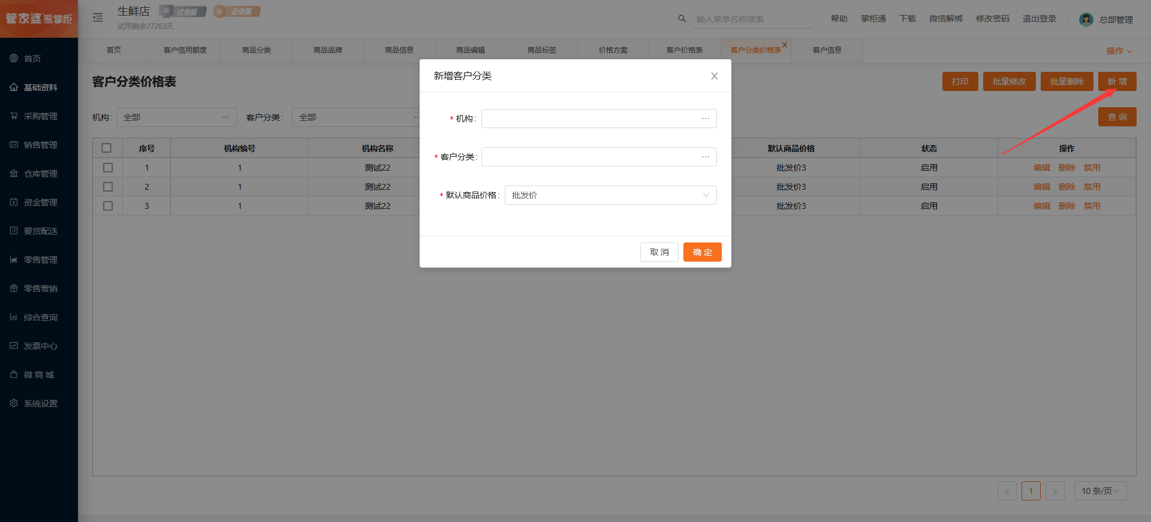Click 禁用 in row 3

[x=1092, y=206]
